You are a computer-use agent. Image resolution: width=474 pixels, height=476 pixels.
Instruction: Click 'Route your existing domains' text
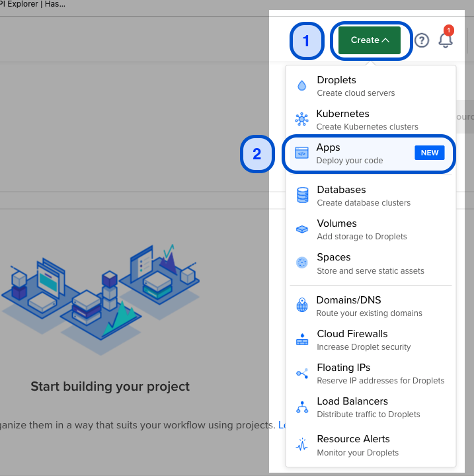click(370, 313)
